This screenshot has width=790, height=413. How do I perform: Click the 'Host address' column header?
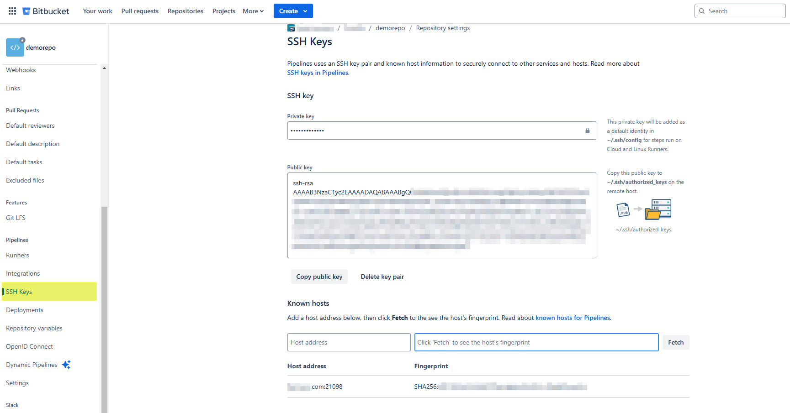click(307, 366)
